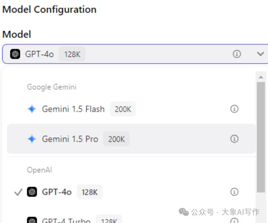Click the 200K badge beside Gemini 1.5 Flash
The image size is (268, 223).
[123, 109]
